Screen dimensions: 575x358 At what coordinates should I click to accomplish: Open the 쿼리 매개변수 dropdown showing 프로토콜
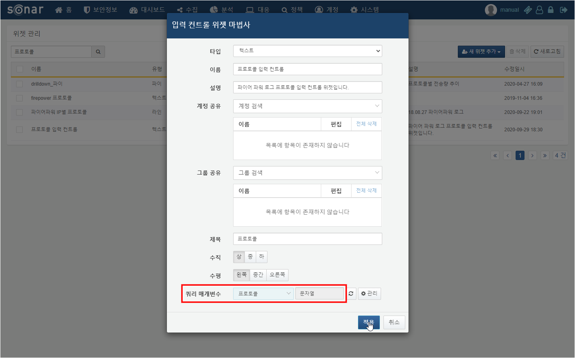(x=263, y=294)
